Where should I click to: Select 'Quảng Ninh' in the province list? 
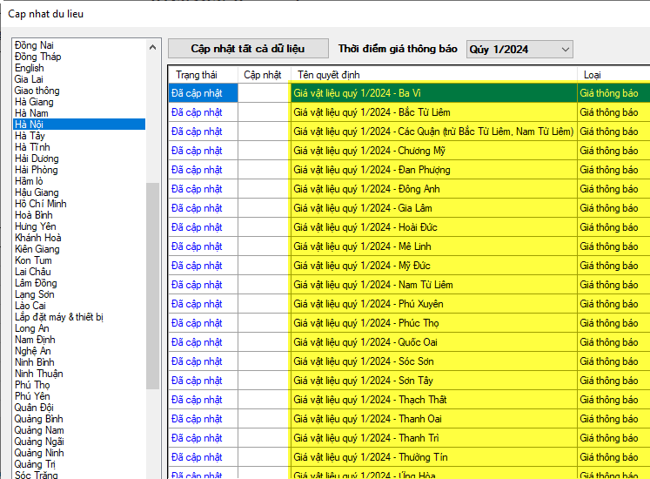pyautogui.click(x=39, y=453)
